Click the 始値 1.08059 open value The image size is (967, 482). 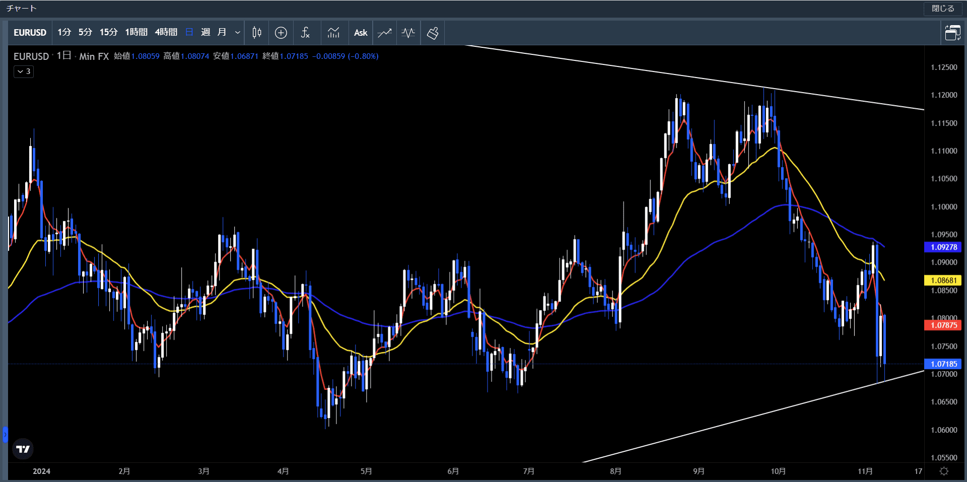click(136, 56)
